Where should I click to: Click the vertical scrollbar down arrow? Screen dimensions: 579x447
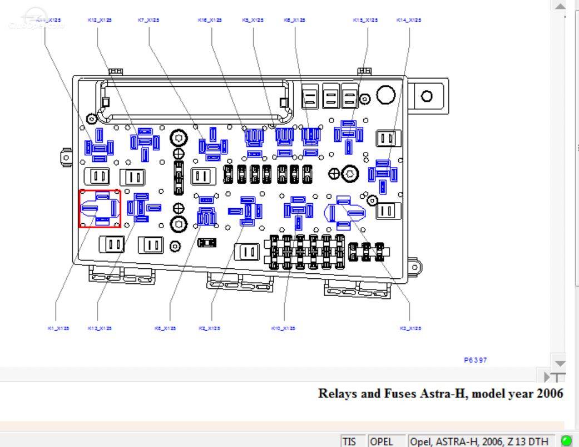pos(560,364)
